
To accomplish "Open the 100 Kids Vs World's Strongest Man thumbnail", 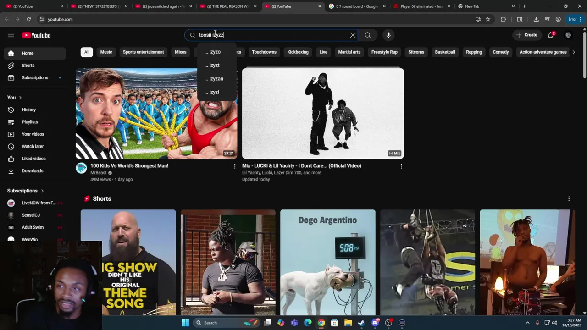I will click(x=156, y=113).
